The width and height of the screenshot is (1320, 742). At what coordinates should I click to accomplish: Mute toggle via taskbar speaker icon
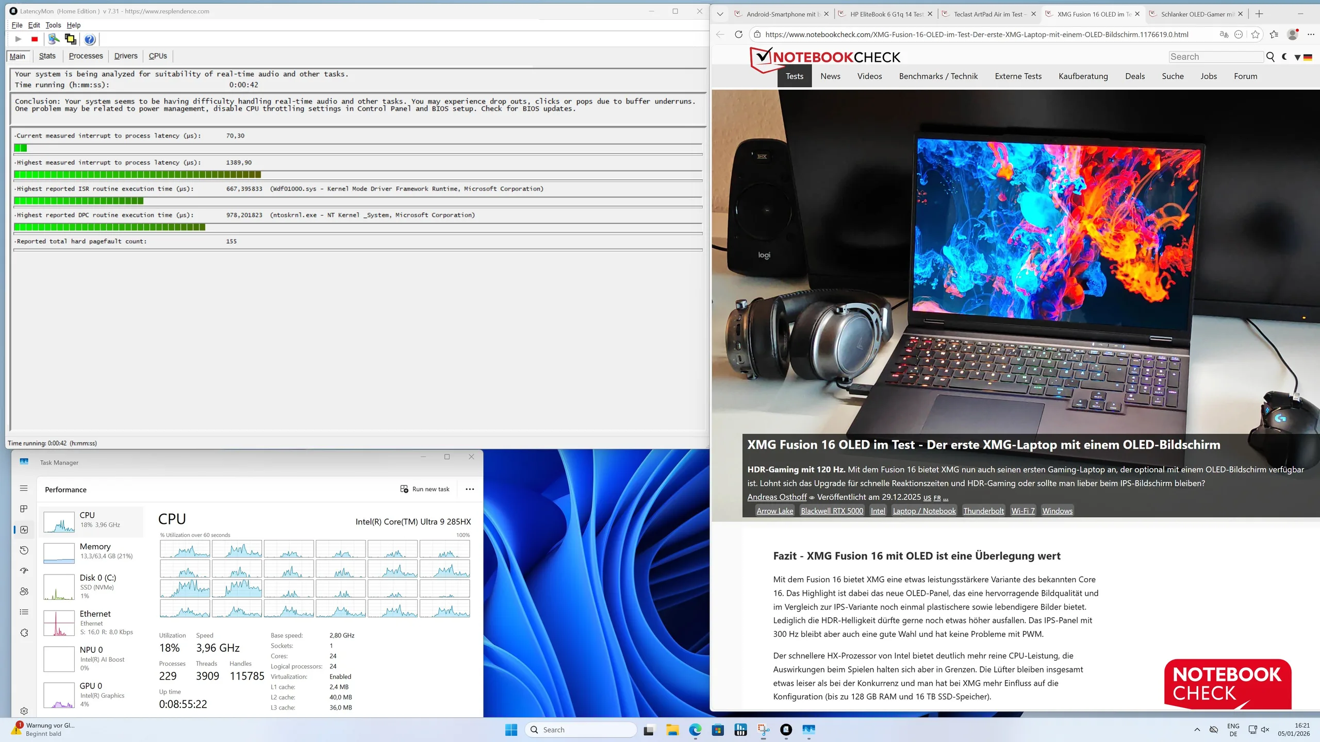click(1265, 730)
